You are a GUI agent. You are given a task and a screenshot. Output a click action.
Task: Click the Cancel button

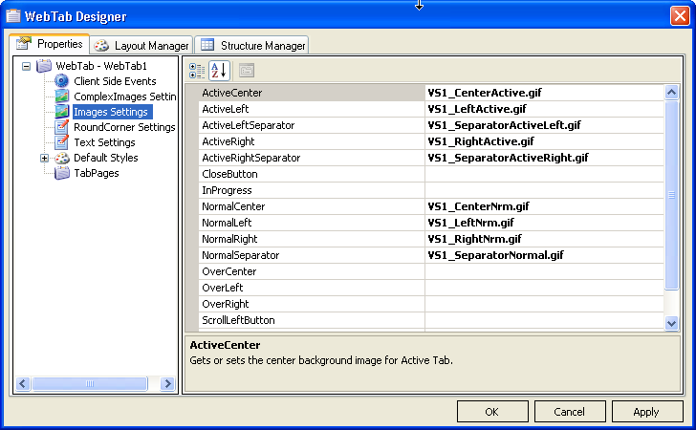569,412
